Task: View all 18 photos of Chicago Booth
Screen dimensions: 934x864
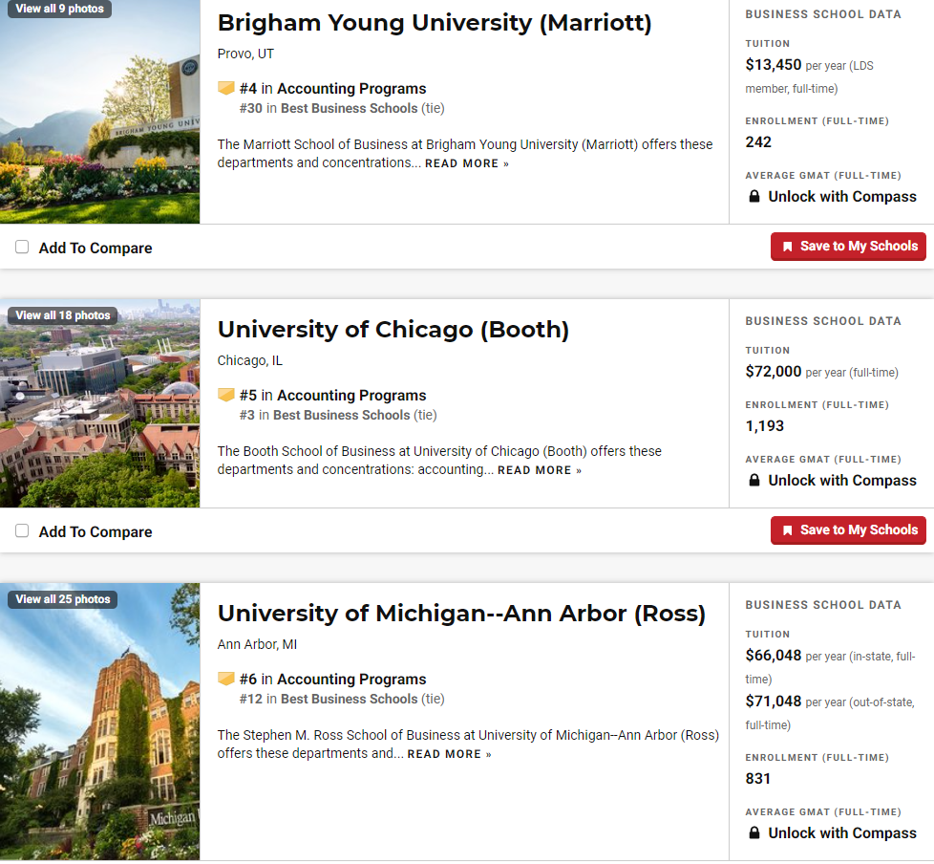Action: (62, 315)
